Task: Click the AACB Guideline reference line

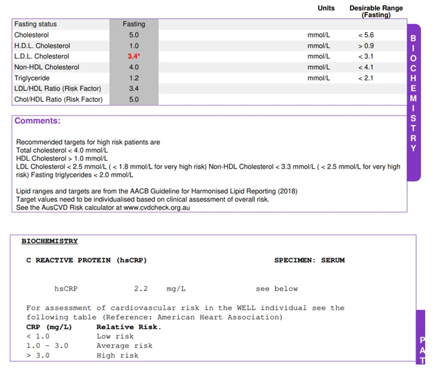Action: pyautogui.click(x=157, y=191)
